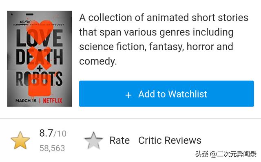This screenshot has height=162, width=261.
Task: Click the NSFW label on the poster
Action: [25, 22]
